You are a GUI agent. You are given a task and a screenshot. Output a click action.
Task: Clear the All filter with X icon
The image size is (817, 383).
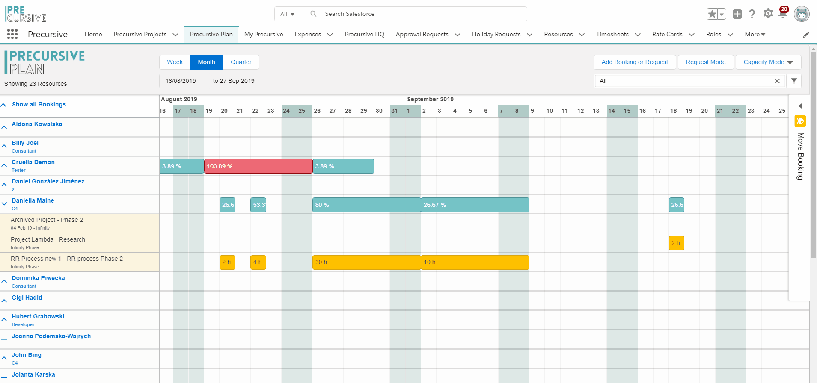(777, 81)
